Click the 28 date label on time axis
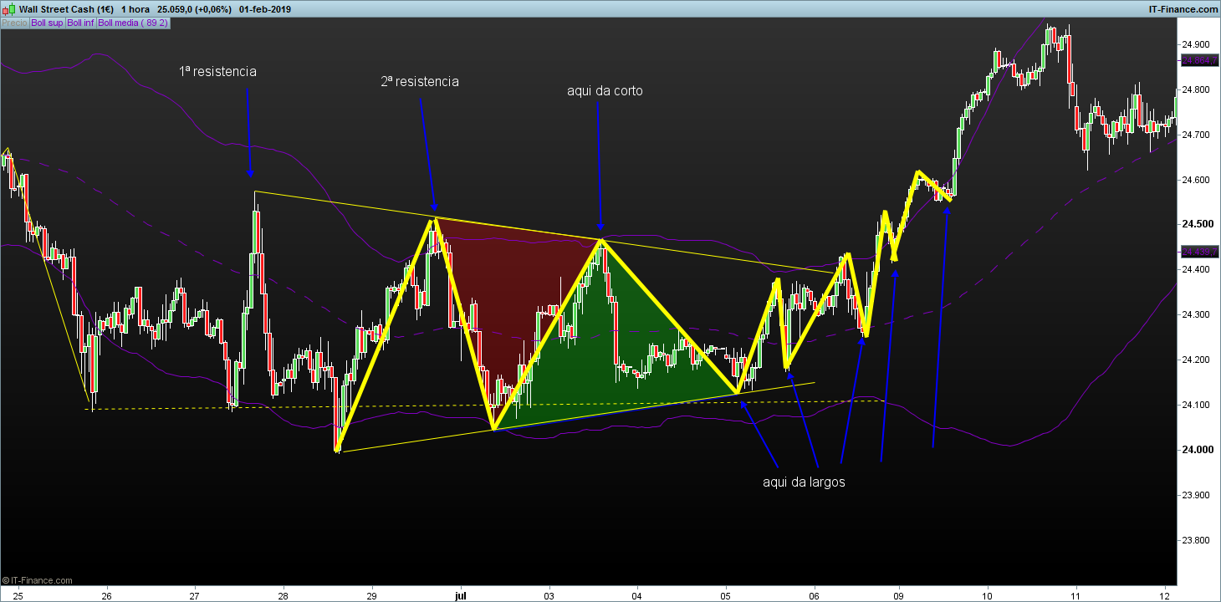The width and height of the screenshot is (1221, 602). 283,596
